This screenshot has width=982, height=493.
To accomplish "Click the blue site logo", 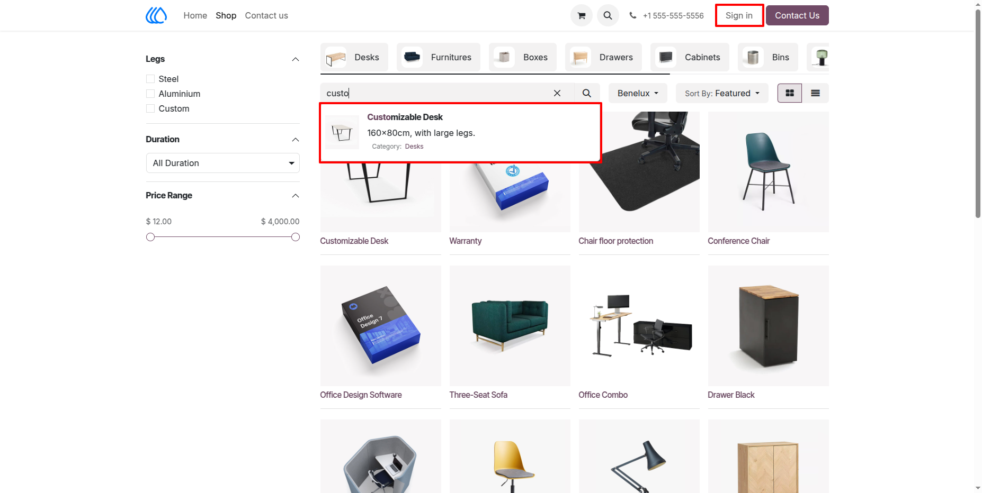I will (x=156, y=15).
